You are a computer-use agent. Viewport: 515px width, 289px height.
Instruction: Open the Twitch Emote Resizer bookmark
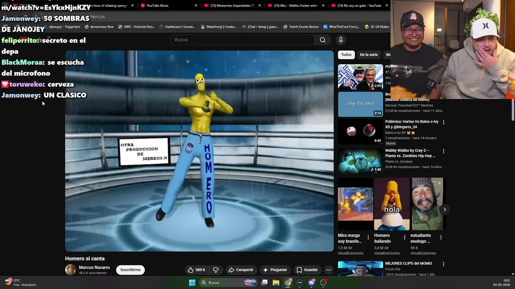[x=301, y=27]
